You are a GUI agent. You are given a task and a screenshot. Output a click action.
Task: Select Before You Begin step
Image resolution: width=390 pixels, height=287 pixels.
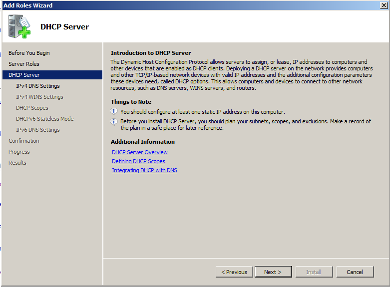pyautogui.click(x=29, y=53)
